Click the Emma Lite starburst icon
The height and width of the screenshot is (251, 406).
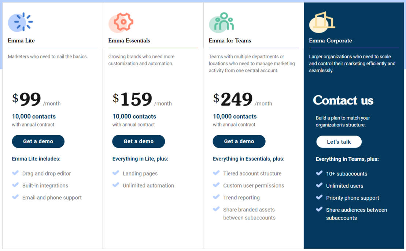point(21,22)
